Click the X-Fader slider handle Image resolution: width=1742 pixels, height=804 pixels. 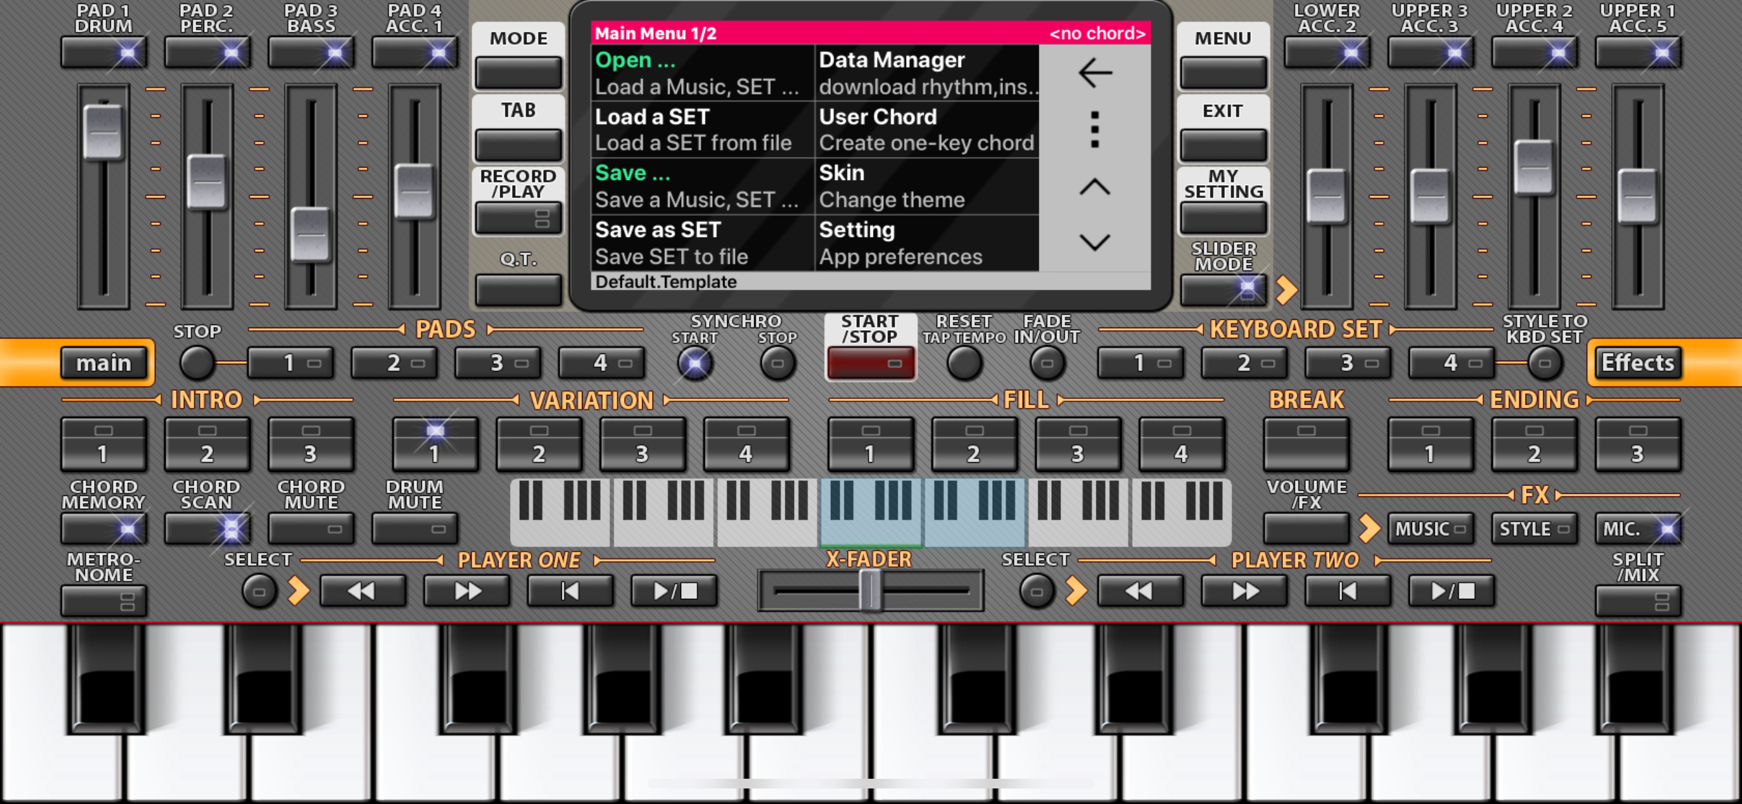[x=870, y=590]
